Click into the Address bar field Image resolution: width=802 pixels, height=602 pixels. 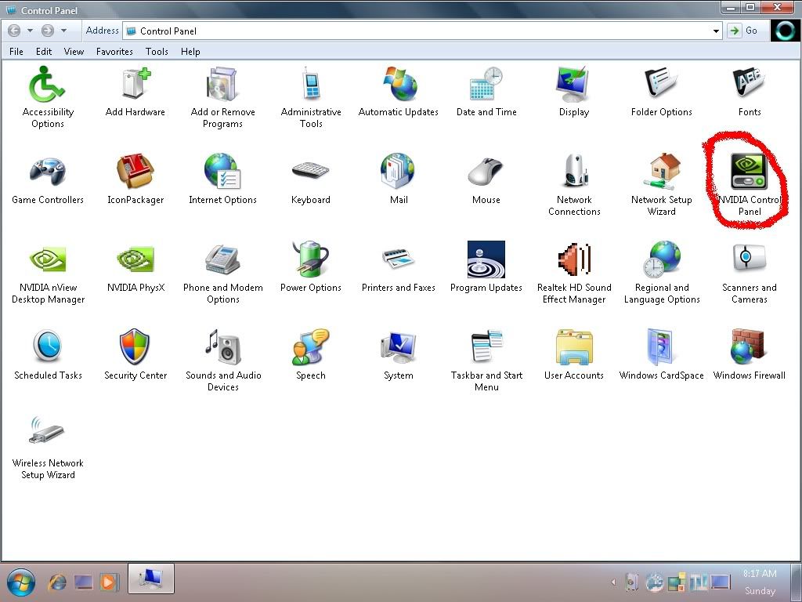pos(422,31)
